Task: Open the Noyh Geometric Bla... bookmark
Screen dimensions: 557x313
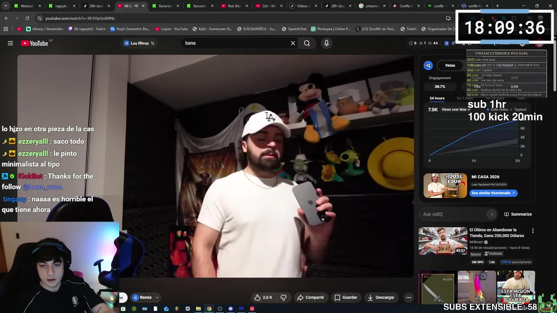Action: tap(130, 29)
